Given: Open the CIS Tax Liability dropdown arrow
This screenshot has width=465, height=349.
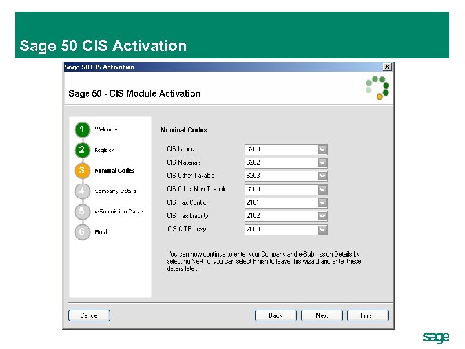Looking at the screenshot, I should (x=322, y=216).
